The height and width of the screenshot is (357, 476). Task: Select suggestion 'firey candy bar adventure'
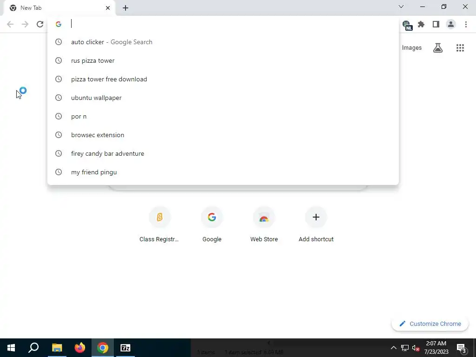[x=223, y=153]
